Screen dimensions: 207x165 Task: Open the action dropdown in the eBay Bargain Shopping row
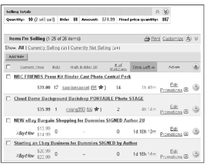pos(186,134)
